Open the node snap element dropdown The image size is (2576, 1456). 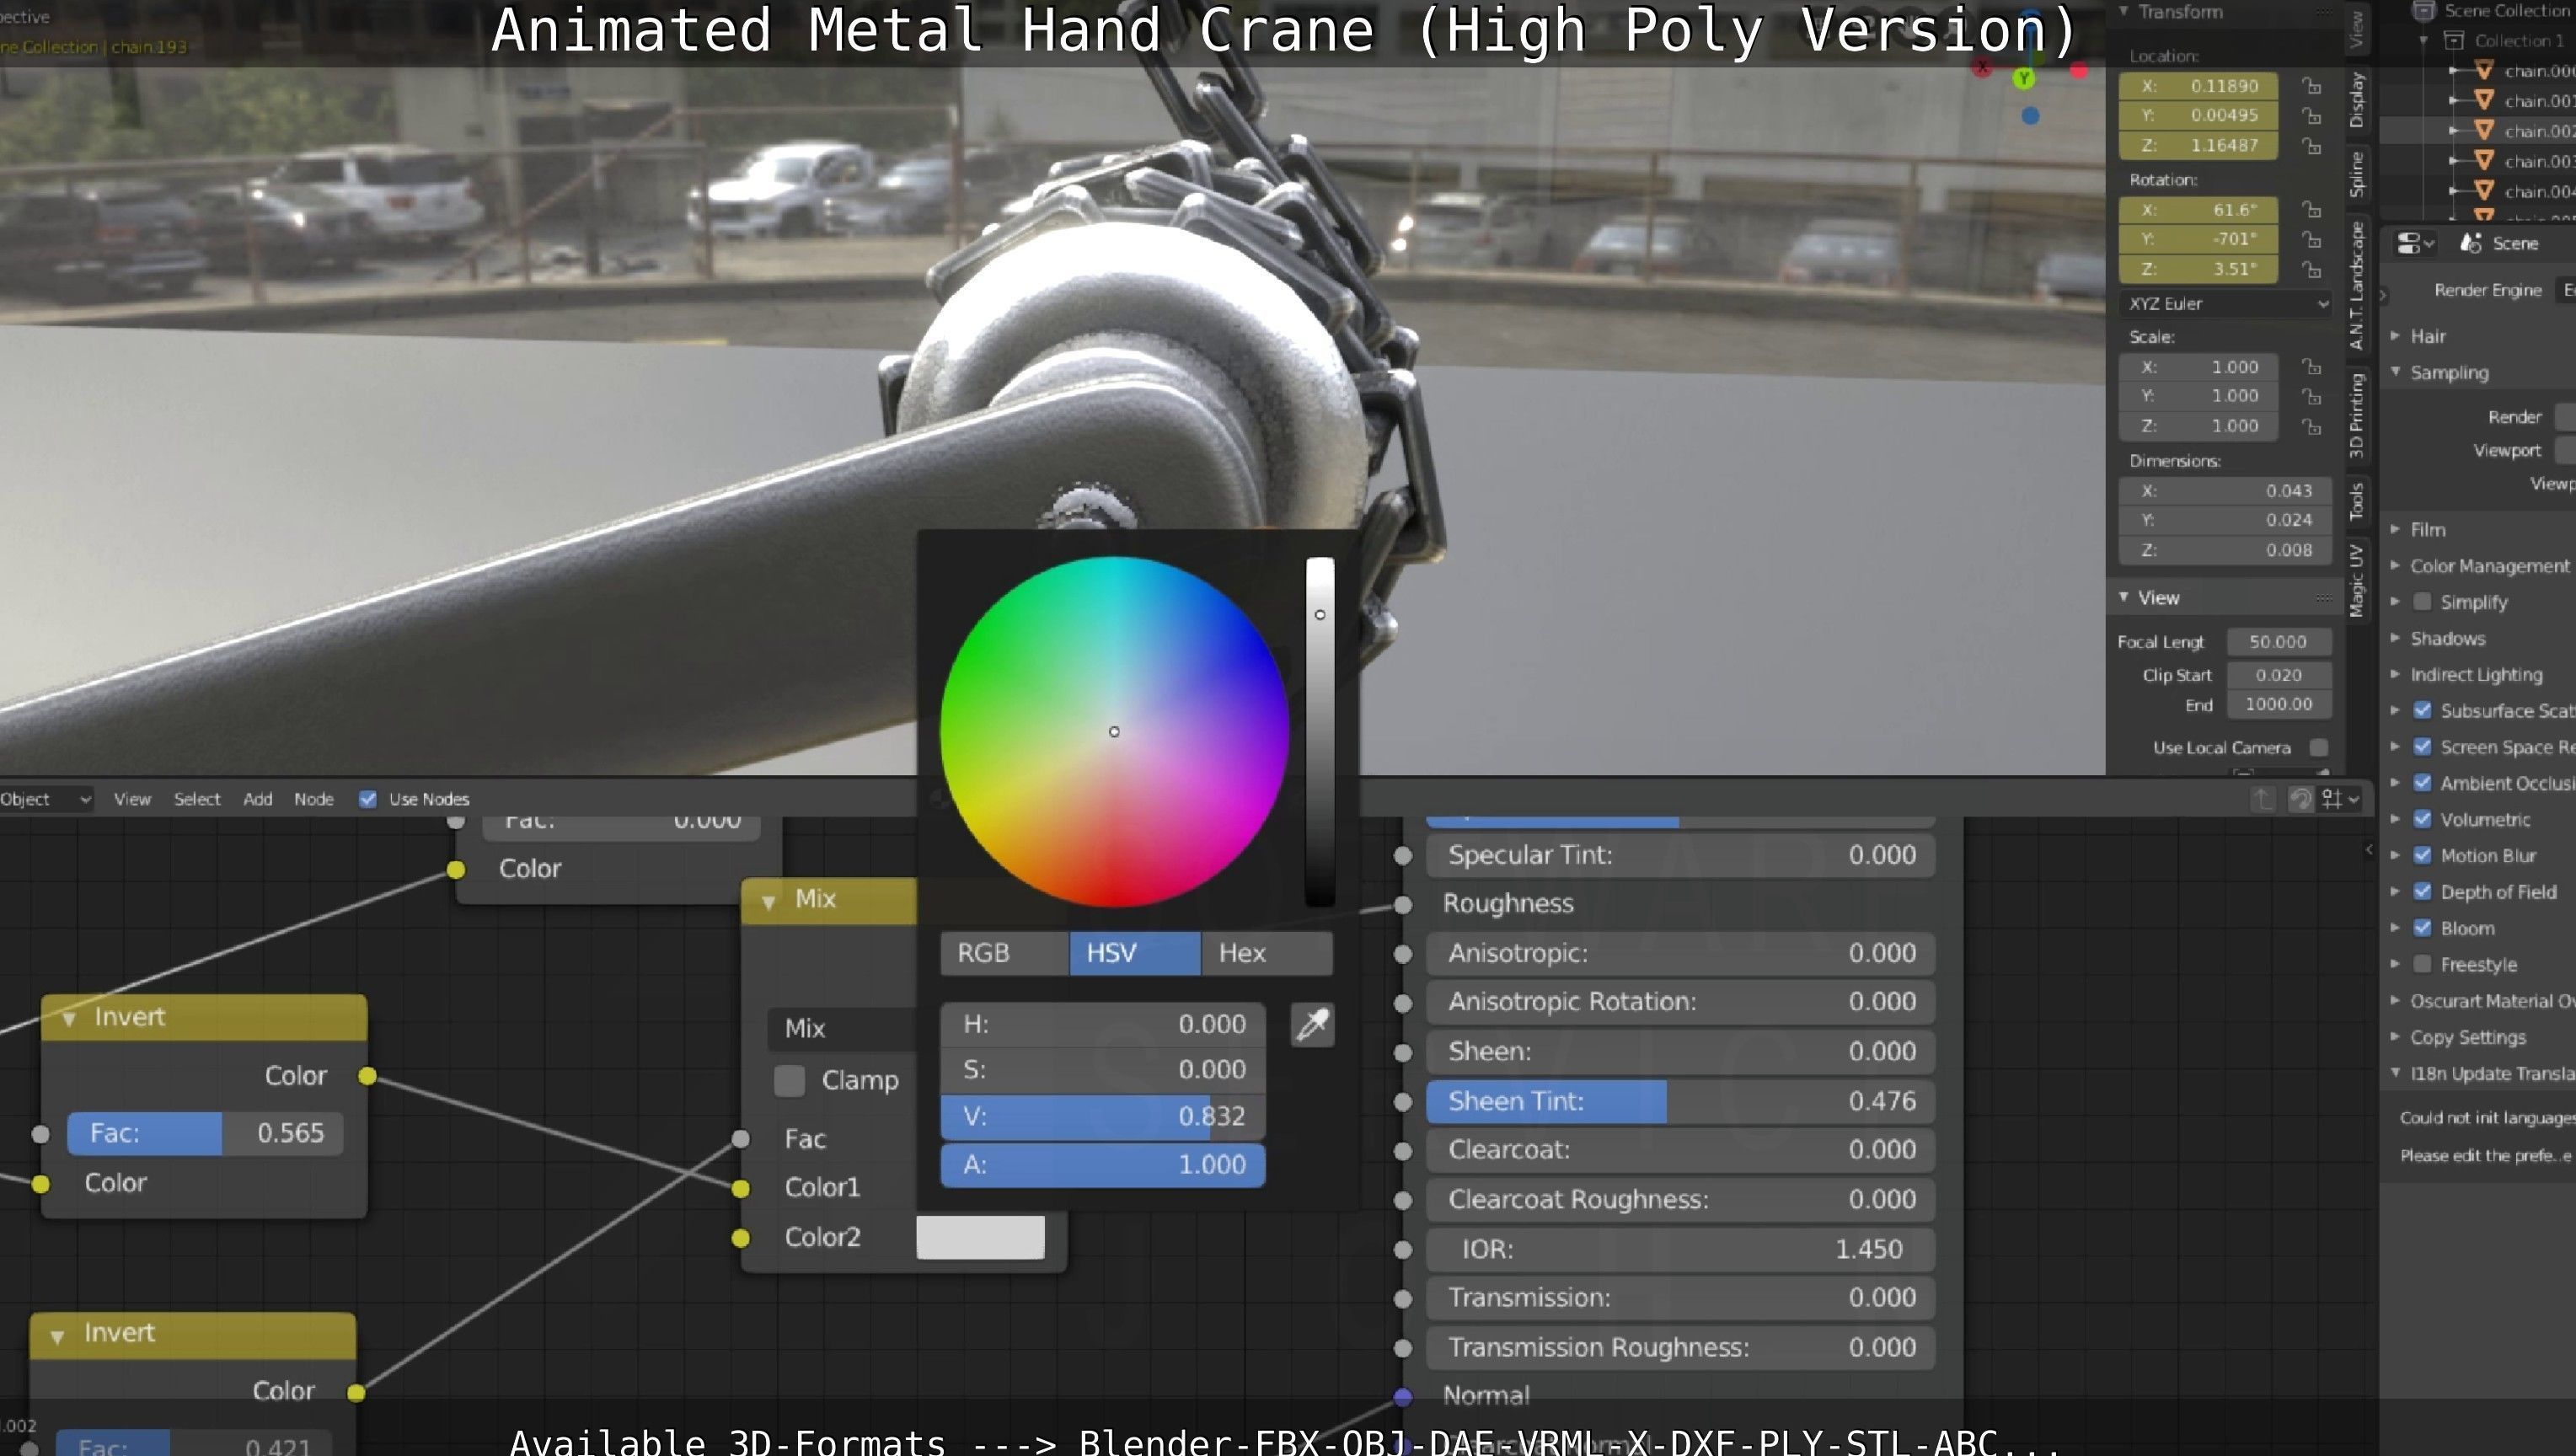(x=2341, y=799)
